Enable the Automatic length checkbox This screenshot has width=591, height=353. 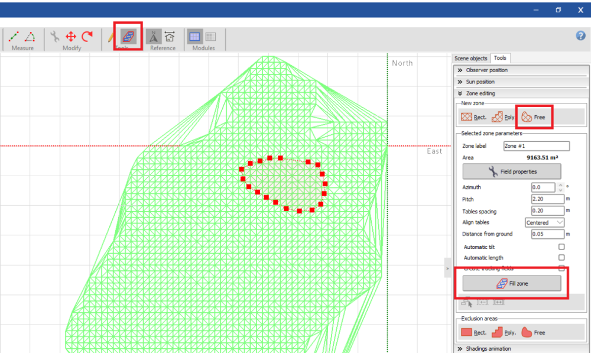tap(561, 258)
